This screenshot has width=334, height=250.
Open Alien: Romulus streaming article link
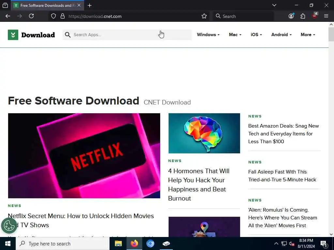[282, 218]
